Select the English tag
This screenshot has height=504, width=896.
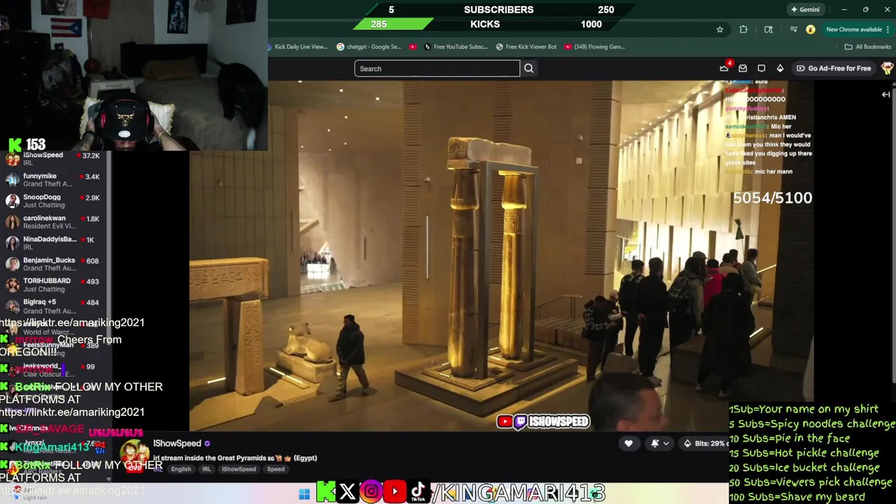[181, 469]
